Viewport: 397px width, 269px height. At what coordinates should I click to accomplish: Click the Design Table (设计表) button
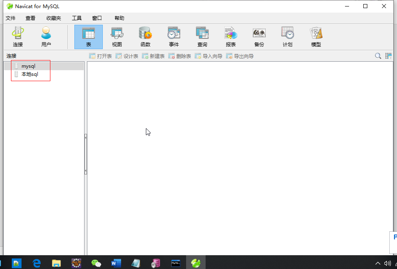(x=127, y=56)
